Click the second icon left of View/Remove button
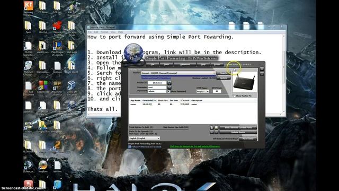Image resolution: width=339 pixels, height=191 pixels. 216,127
